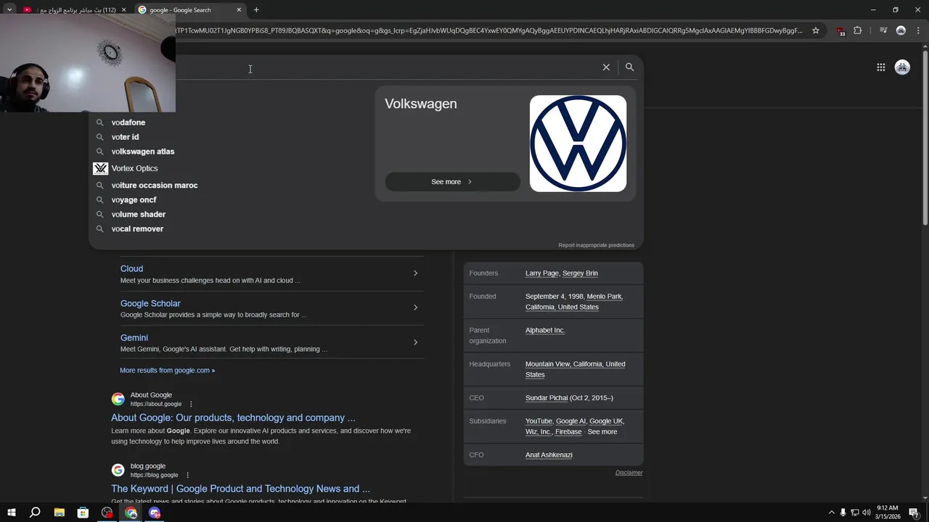Screen dimensions: 929x522
Task: Open the media control music icon
Action: point(883,30)
